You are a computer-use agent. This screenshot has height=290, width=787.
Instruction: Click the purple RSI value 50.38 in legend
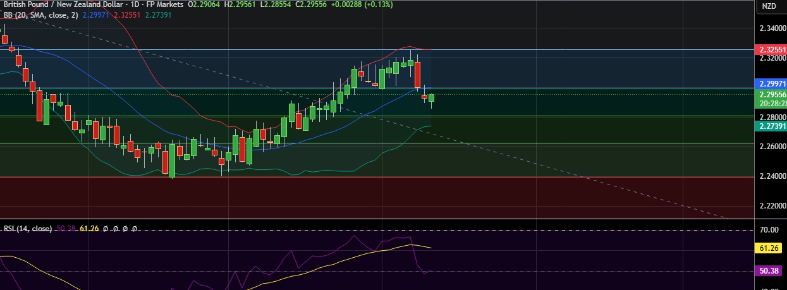(66, 228)
